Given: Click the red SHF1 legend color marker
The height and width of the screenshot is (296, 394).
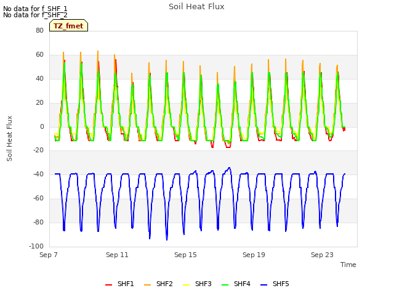Looking at the screenshot, I should click(x=108, y=285).
